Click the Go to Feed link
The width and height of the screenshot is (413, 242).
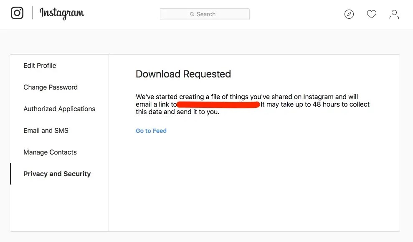pos(151,131)
